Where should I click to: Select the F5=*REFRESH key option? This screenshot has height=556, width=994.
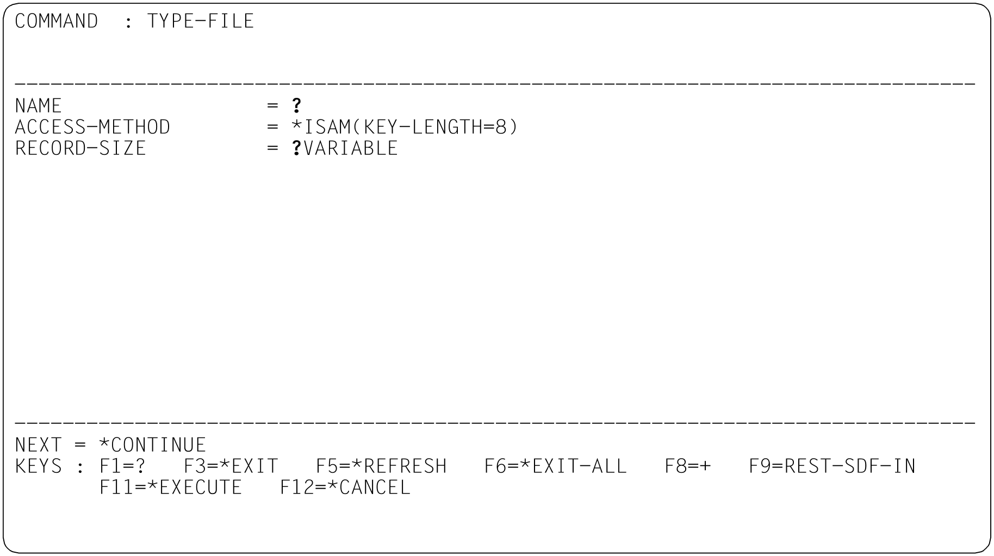click(381, 466)
